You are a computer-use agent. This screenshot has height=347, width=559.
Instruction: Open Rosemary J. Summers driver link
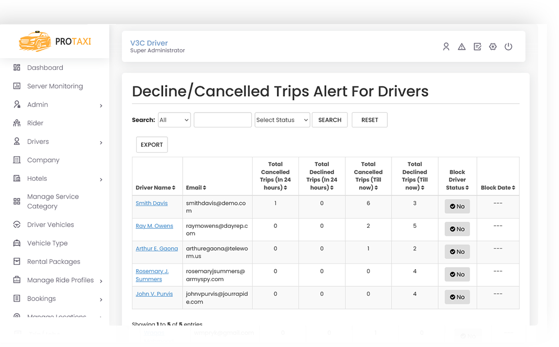point(152,275)
